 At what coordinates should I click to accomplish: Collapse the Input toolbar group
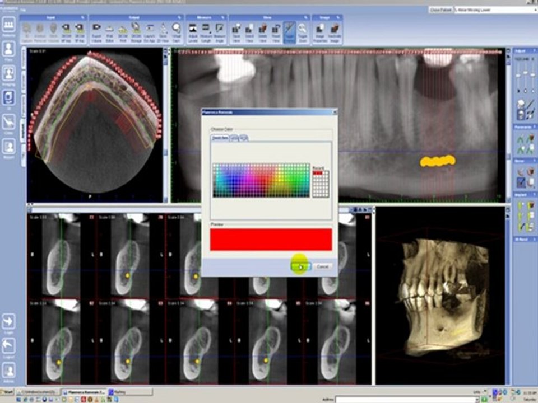83,17
